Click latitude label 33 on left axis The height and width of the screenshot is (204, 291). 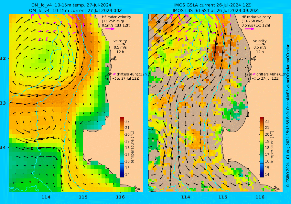3,103
